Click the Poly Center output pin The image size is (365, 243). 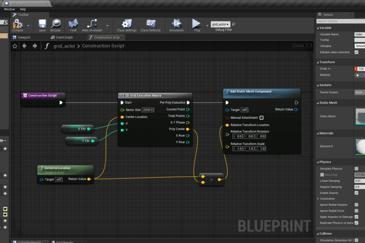pos(188,129)
